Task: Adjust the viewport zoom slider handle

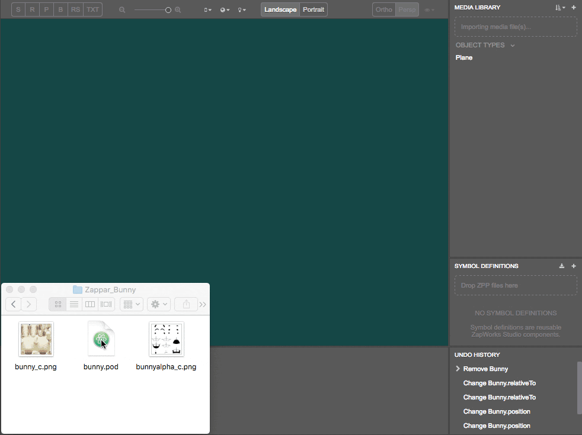Action: (168, 10)
